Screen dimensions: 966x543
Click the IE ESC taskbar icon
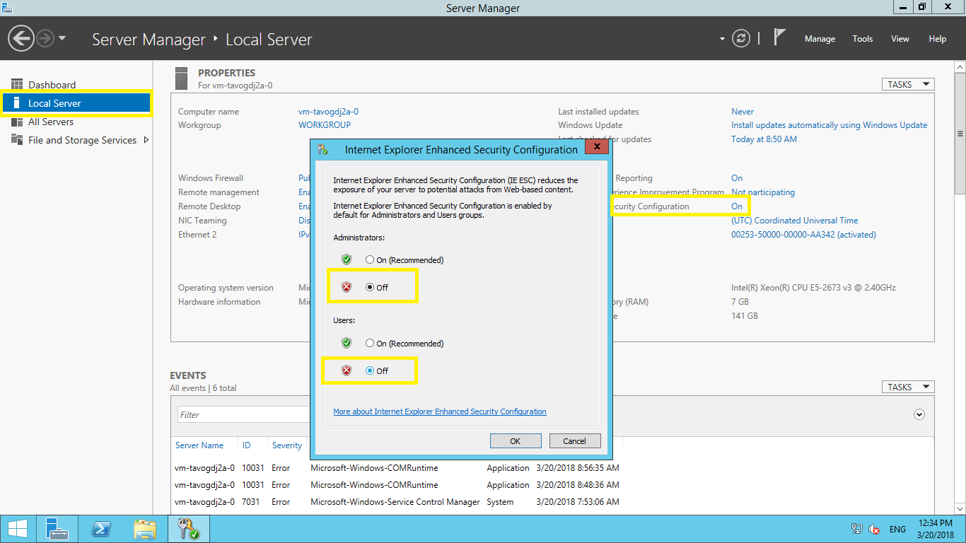click(189, 529)
